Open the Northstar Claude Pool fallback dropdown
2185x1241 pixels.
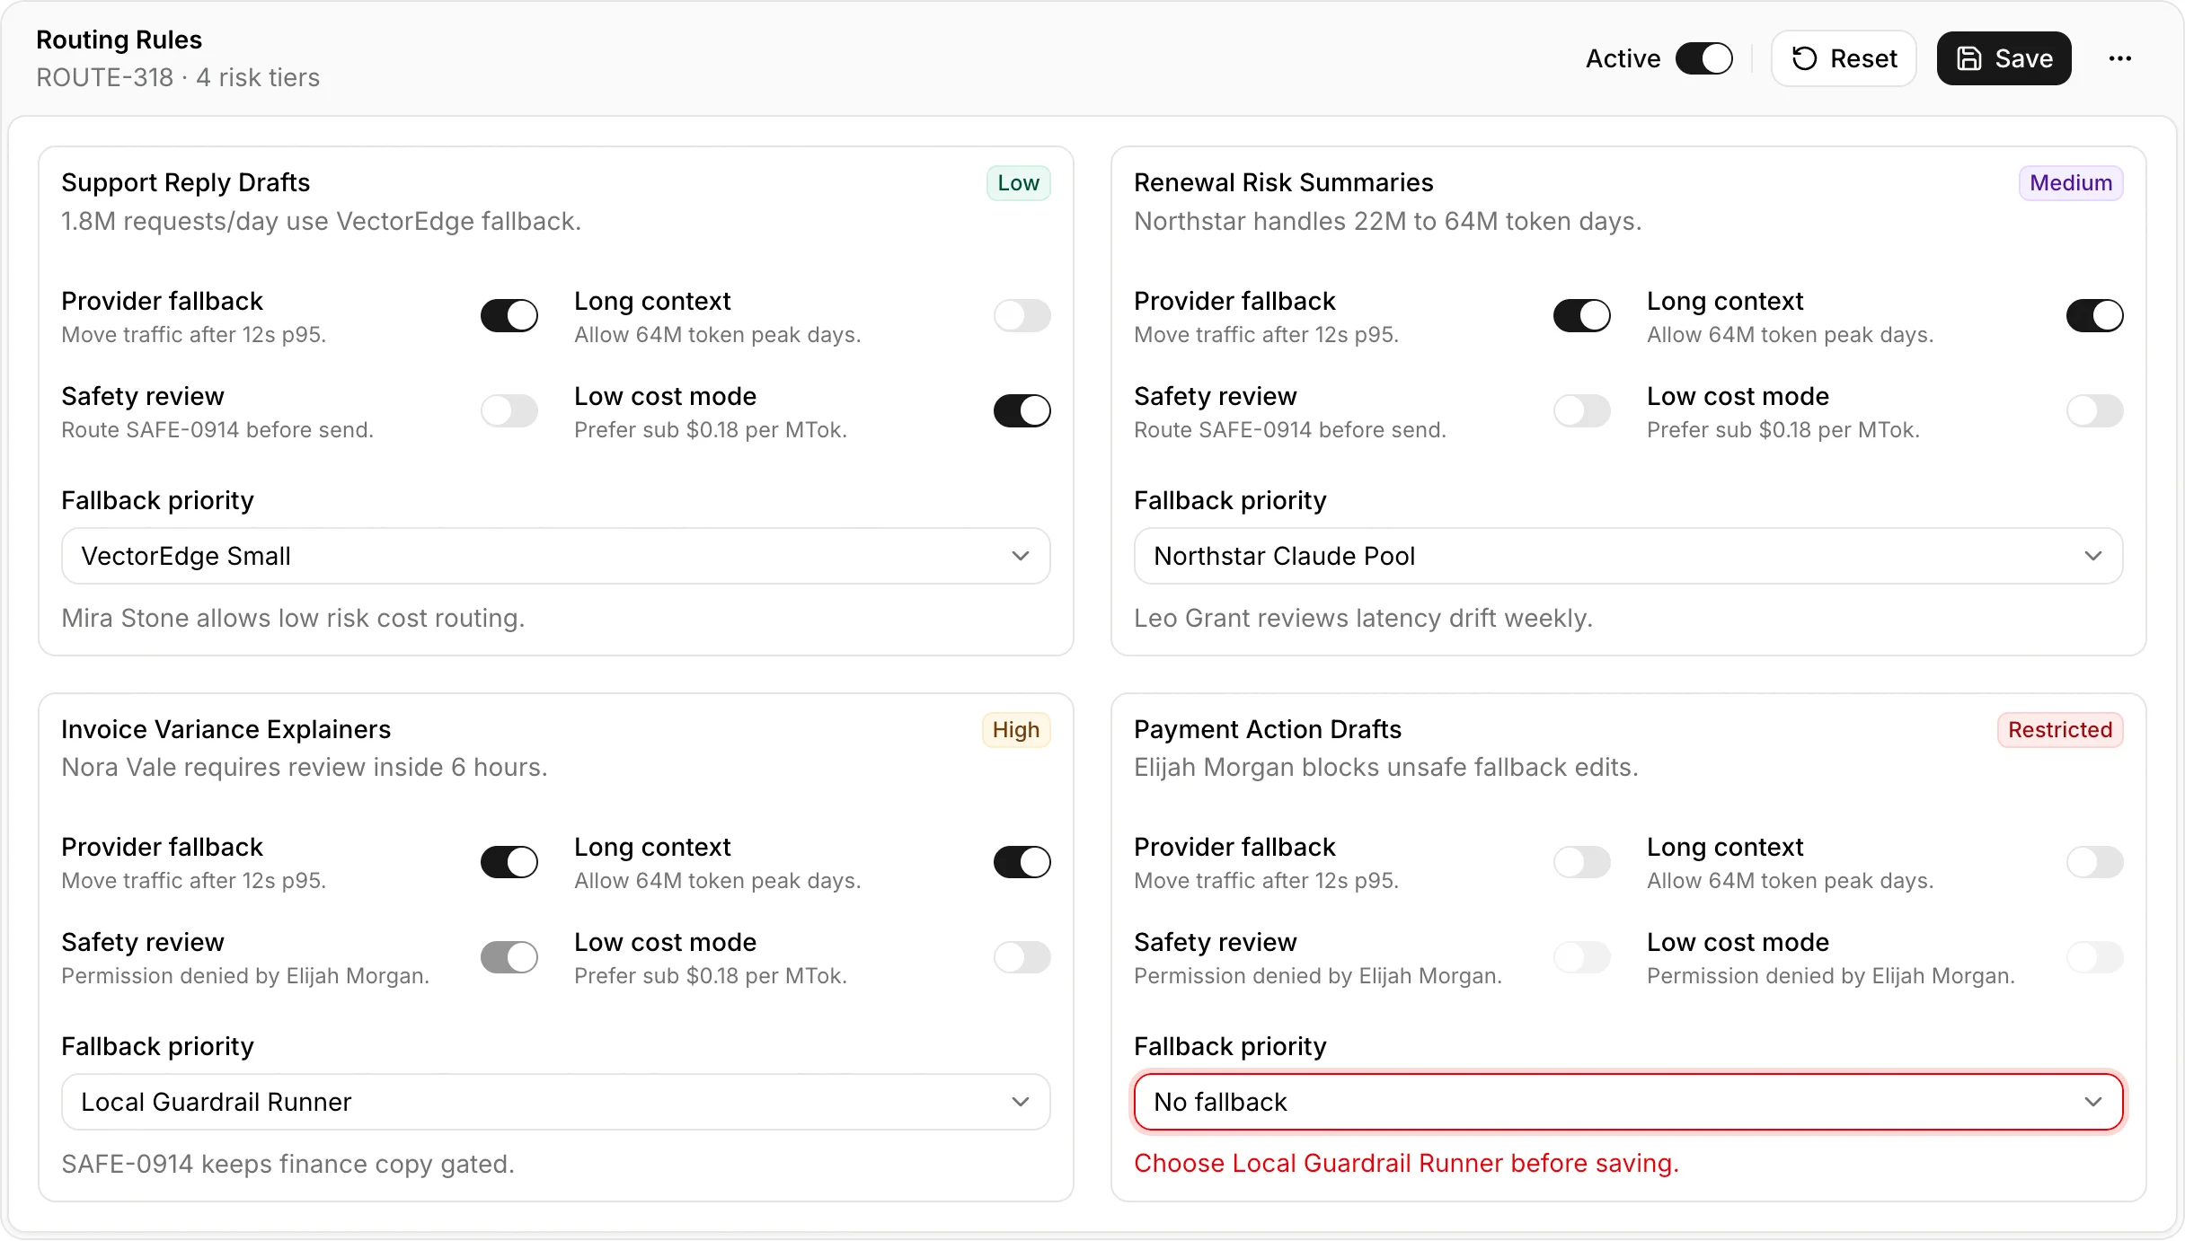click(1629, 556)
